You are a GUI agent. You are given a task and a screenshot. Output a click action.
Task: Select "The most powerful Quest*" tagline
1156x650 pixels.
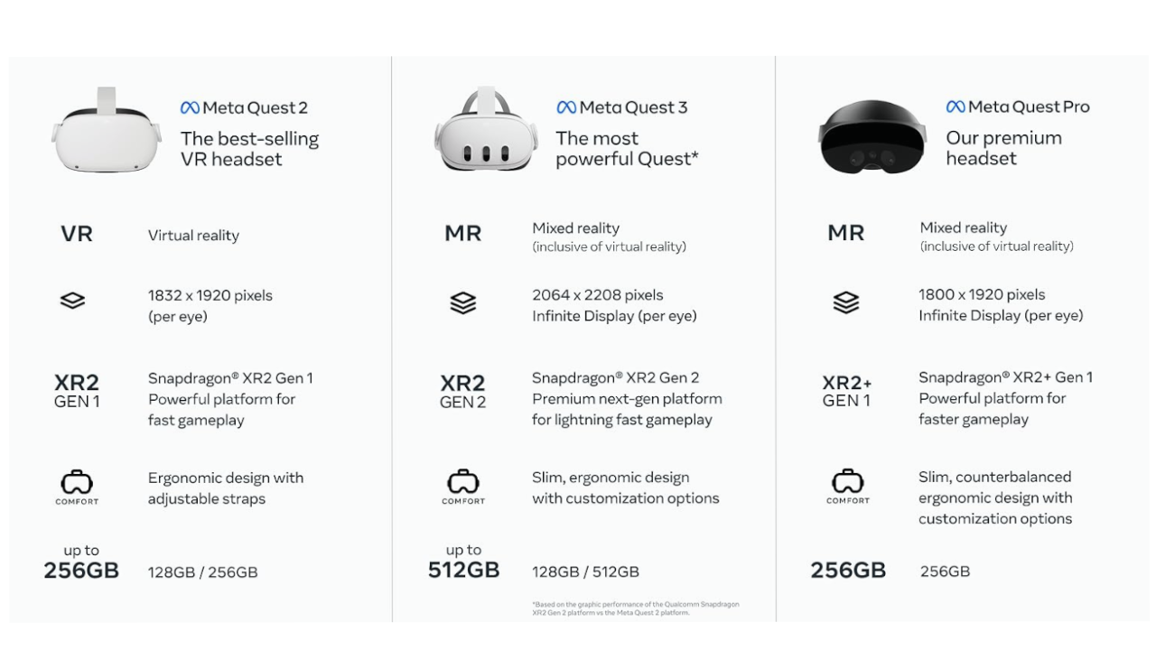pos(627,149)
